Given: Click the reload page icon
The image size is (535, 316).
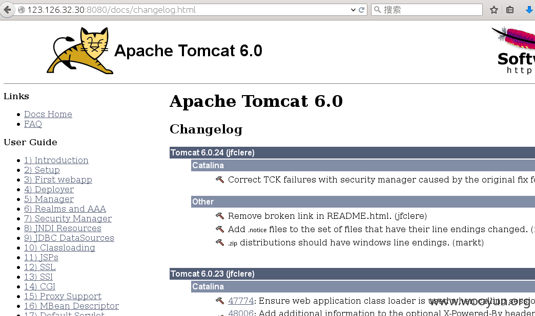Looking at the screenshot, I should tap(362, 10).
